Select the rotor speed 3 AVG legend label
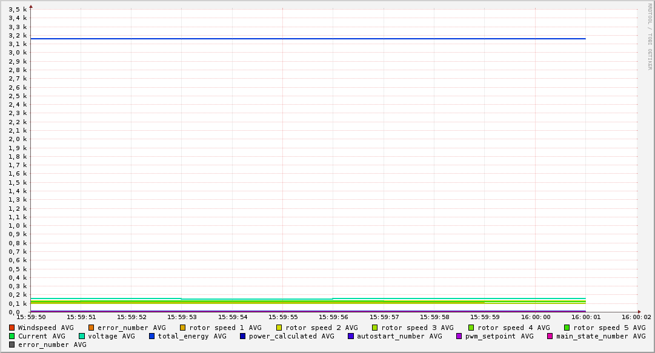The width and height of the screenshot is (655, 353). (417, 328)
